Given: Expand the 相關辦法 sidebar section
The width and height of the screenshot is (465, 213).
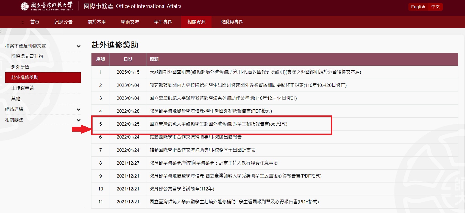Looking at the screenshot, I should 79,120.
